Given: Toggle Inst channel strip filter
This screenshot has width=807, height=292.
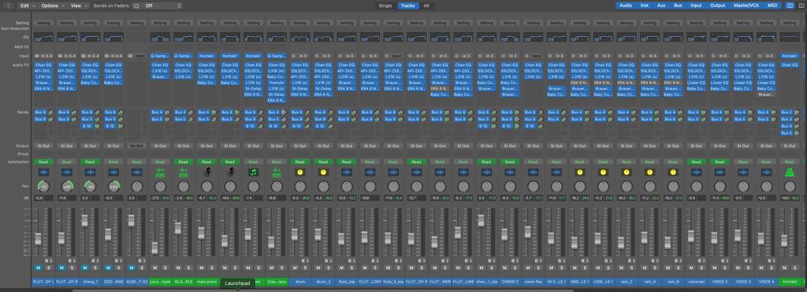Looking at the screenshot, I should pyautogui.click(x=645, y=6).
